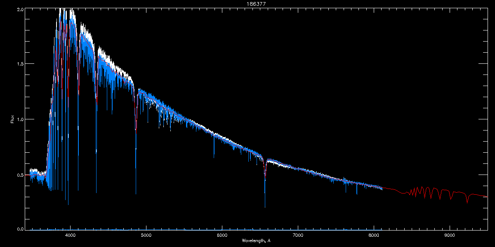This screenshot has height=247, width=495.
Task: Click the absorption line dip near 4860 Å
Action: [136, 165]
